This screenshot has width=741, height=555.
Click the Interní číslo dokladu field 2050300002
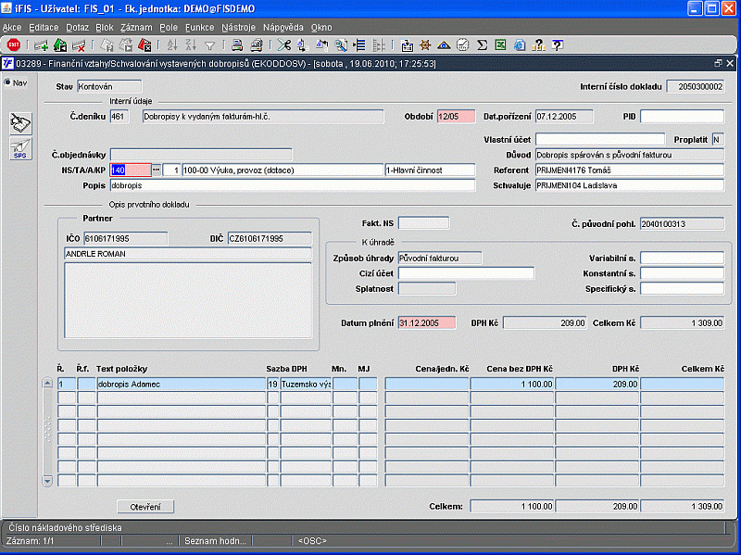click(696, 86)
